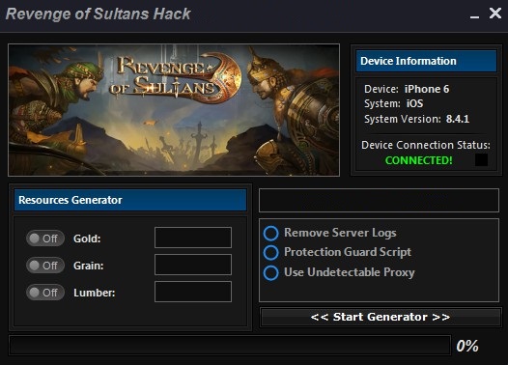Toggle the Gold Off switch
This screenshot has height=365, width=508.
pyautogui.click(x=45, y=239)
